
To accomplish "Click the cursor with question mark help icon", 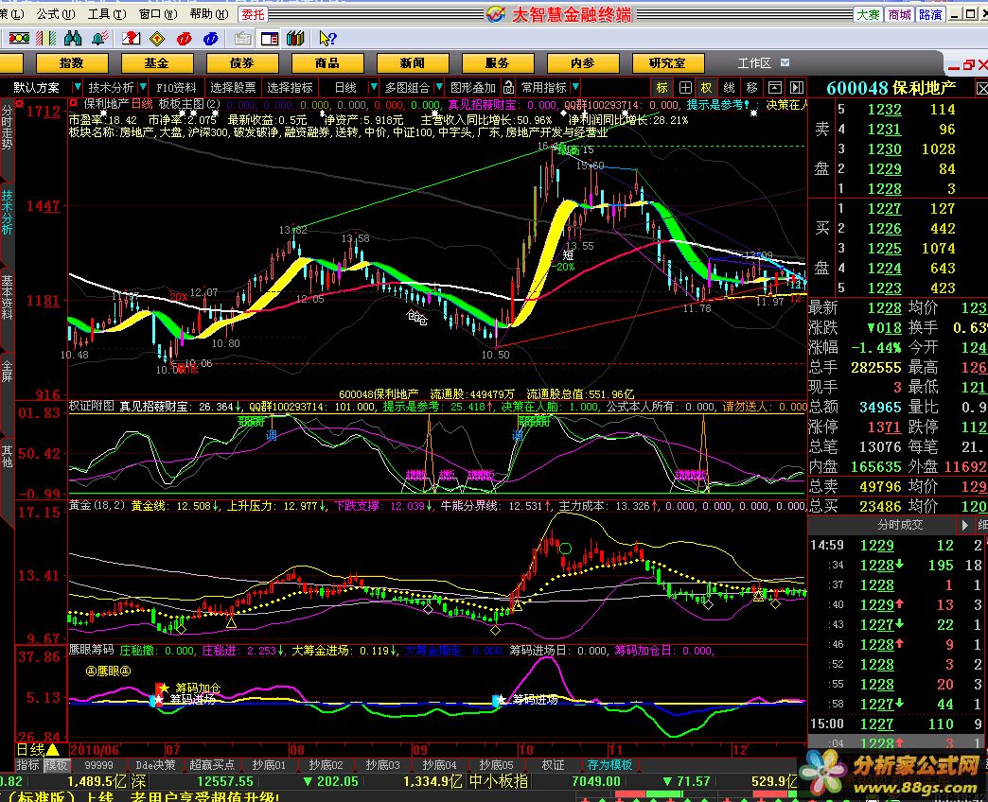I will 327,39.
